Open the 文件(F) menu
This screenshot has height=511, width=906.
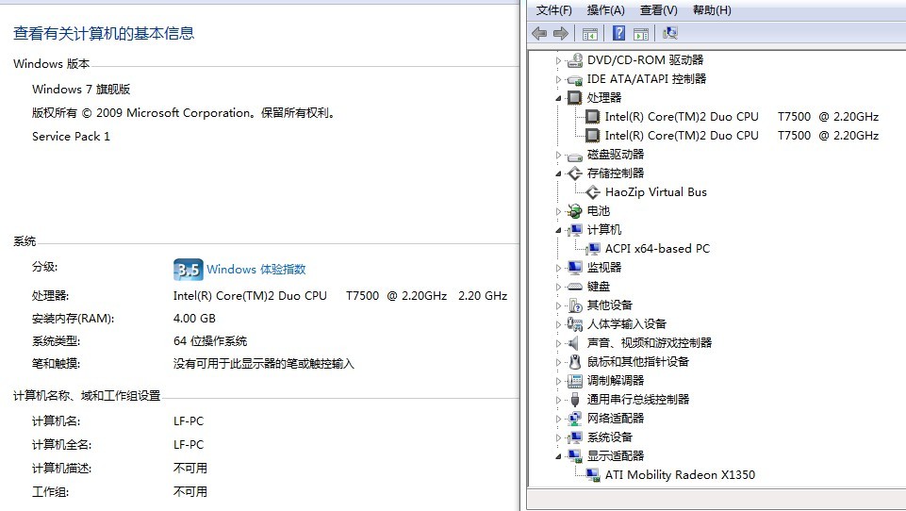(553, 10)
